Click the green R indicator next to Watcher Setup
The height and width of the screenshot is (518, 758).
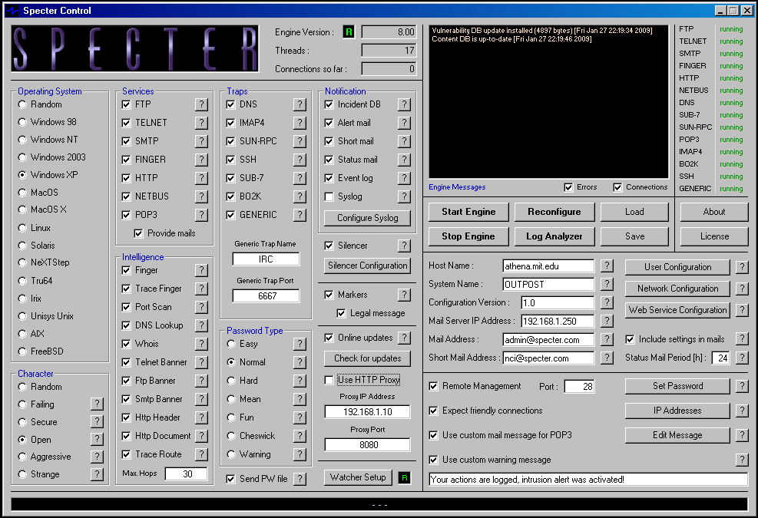coord(404,478)
